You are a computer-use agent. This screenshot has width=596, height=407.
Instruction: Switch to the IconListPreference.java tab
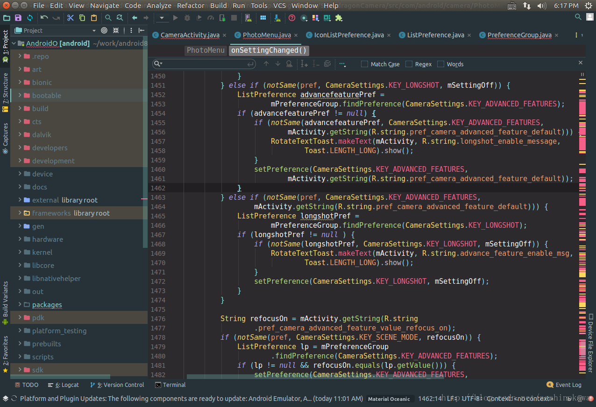[349, 35]
